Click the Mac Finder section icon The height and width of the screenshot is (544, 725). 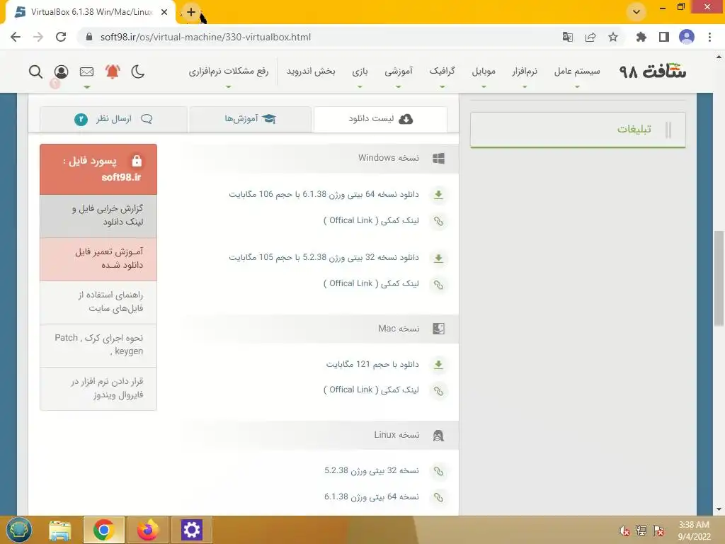pos(438,329)
